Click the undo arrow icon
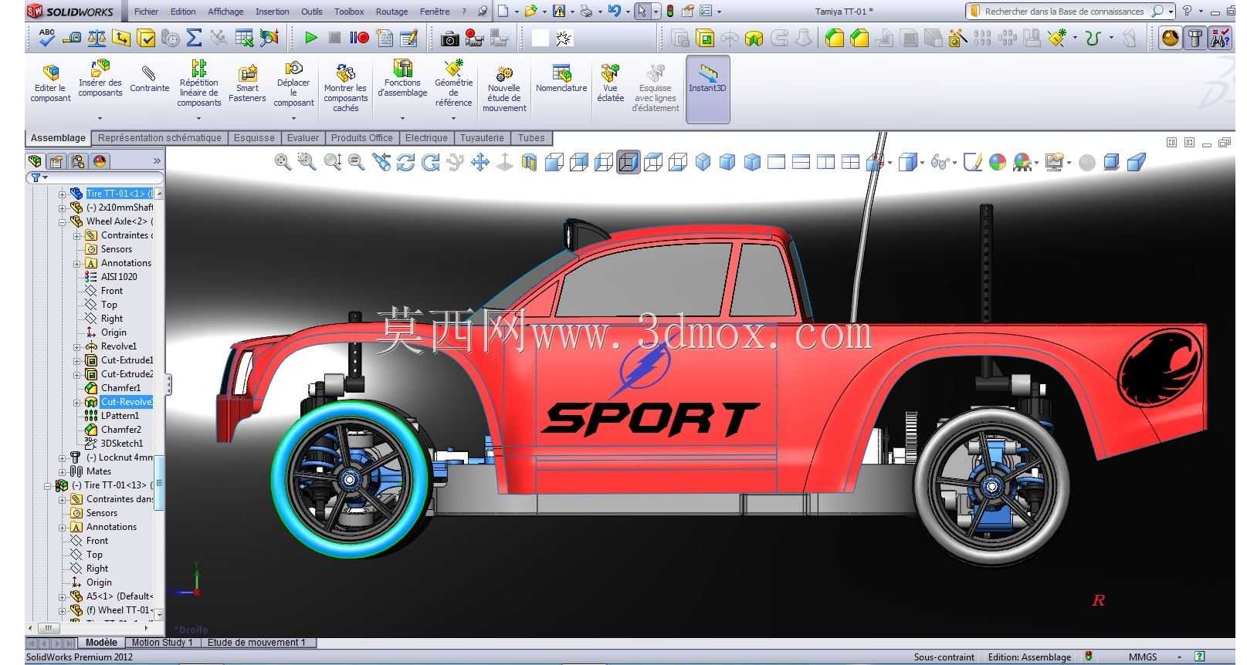 point(614,12)
